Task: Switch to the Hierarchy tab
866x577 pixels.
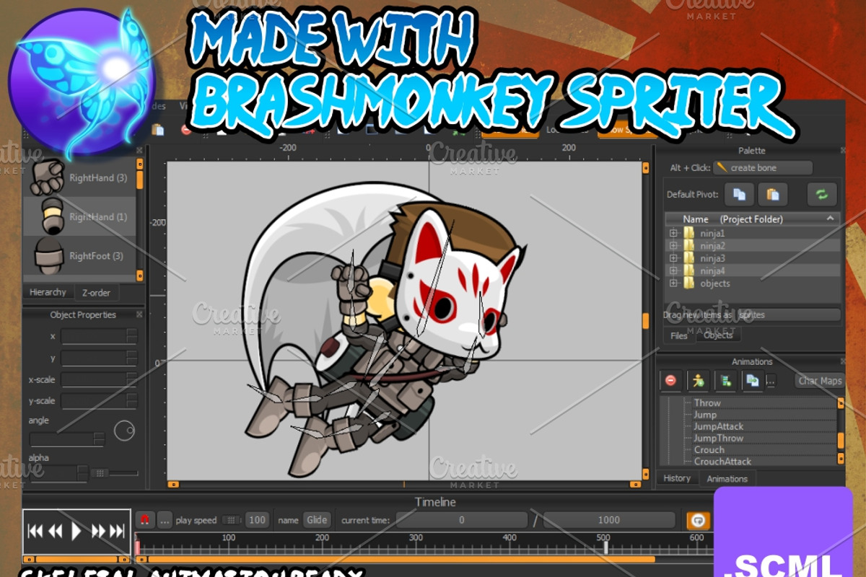Action: tap(48, 292)
